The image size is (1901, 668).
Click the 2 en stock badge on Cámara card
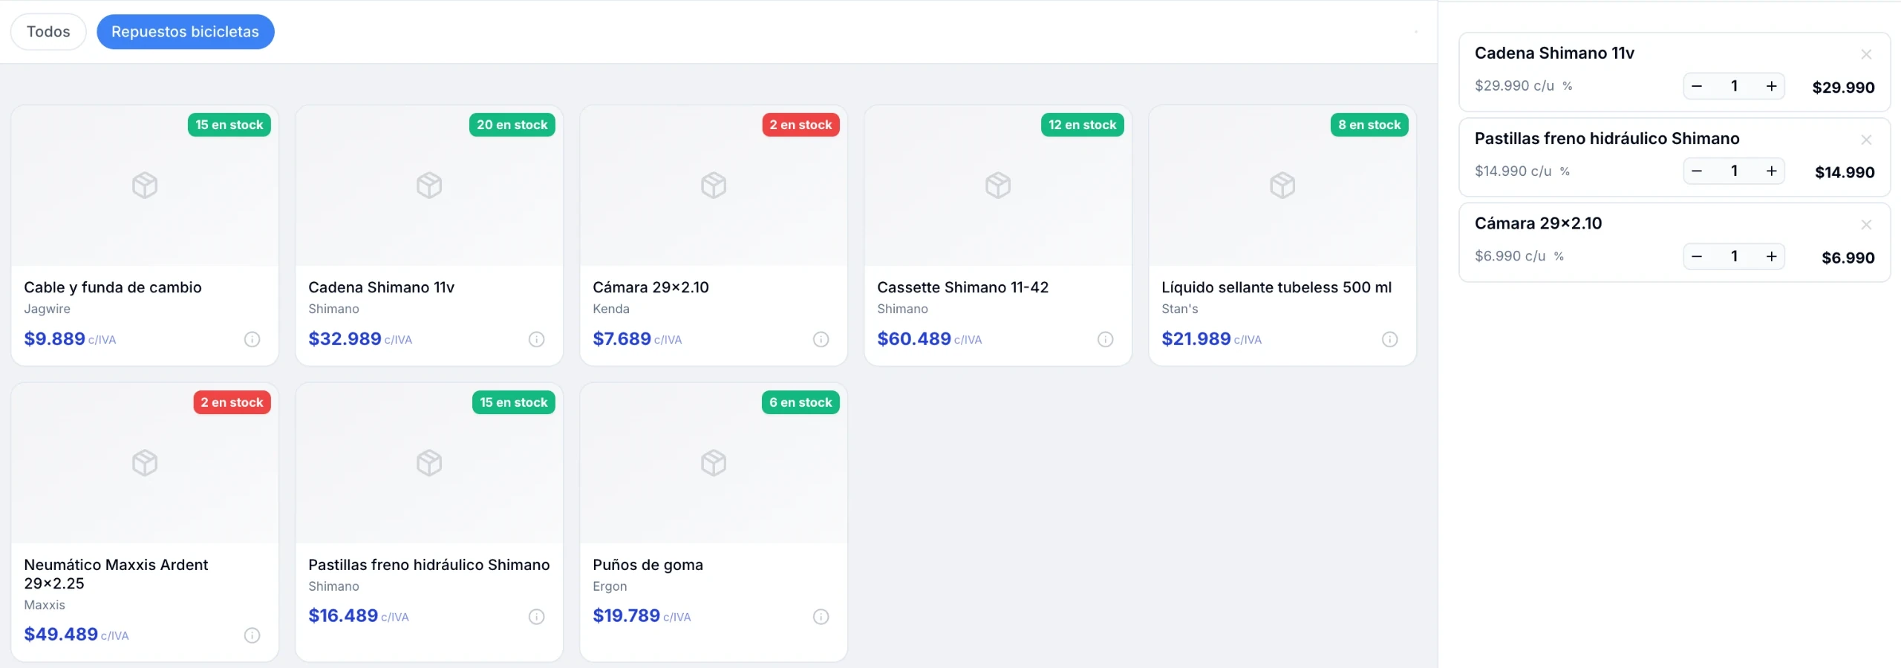(x=800, y=125)
